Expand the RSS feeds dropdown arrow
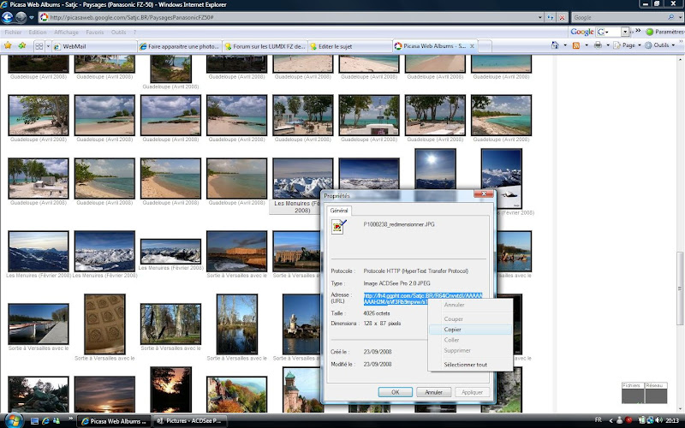685x428 pixels. (x=587, y=45)
